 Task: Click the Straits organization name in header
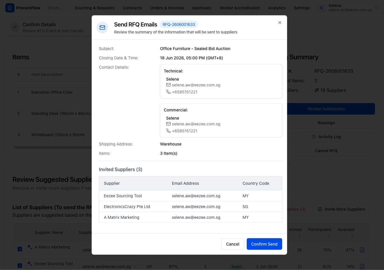(x=55, y=8)
